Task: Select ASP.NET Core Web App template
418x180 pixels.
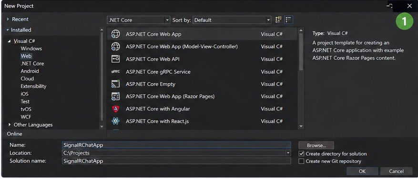Action: coord(203,34)
